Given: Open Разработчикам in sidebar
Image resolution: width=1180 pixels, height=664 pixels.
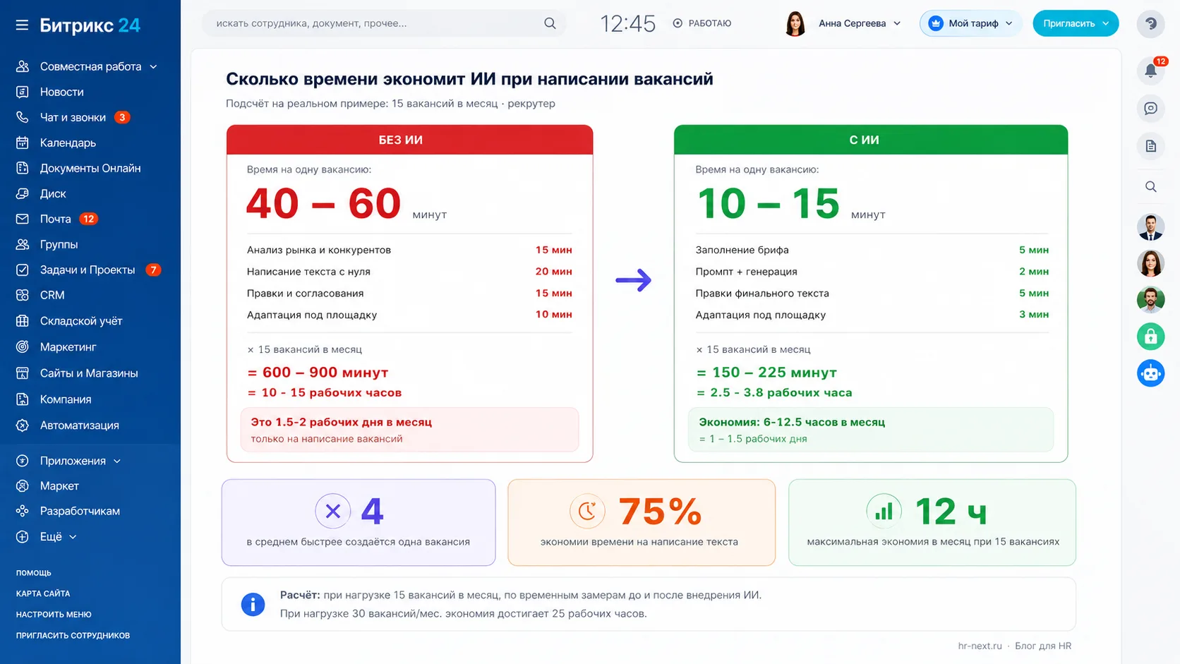Looking at the screenshot, I should click(x=80, y=511).
